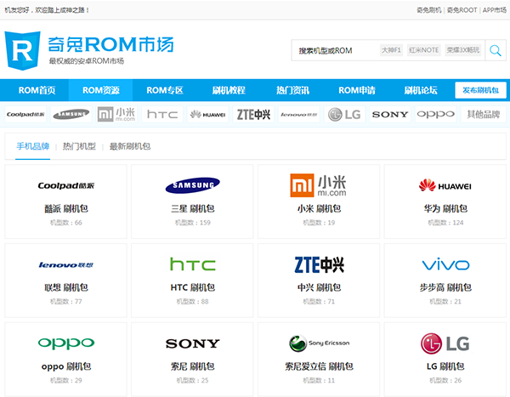Open 酷派 刷机包 link
The image size is (510, 397).
click(66, 208)
